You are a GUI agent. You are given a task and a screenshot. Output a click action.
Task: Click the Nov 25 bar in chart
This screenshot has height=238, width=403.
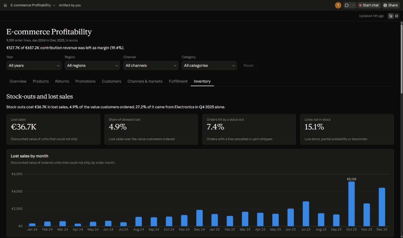366,215
